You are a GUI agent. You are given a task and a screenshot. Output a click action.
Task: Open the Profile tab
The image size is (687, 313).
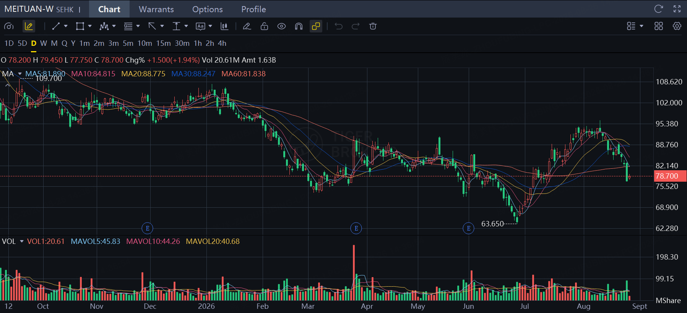click(253, 9)
